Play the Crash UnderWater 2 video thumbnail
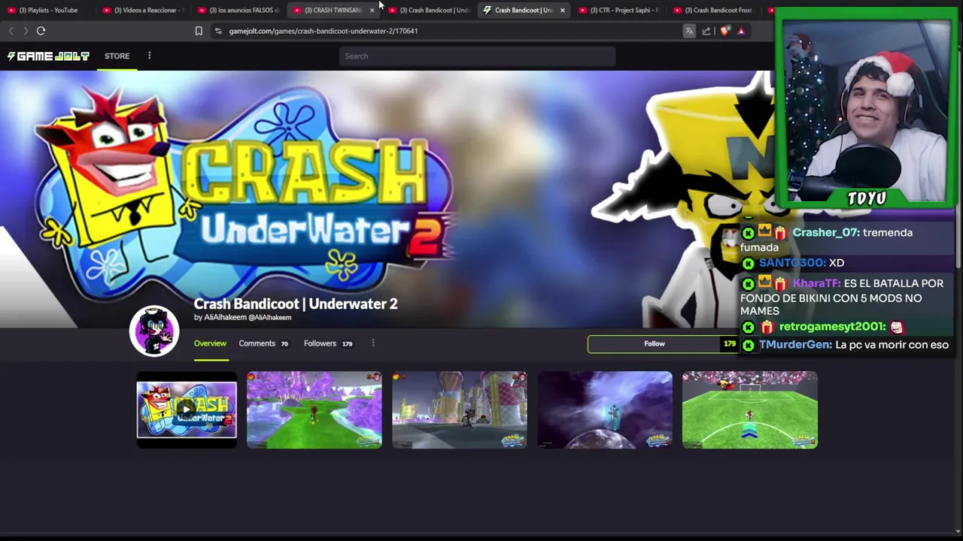The width and height of the screenshot is (963, 541). pyautogui.click(x=187, y=410)
